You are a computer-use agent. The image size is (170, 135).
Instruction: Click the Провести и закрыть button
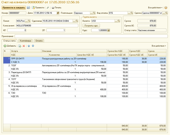14,7
